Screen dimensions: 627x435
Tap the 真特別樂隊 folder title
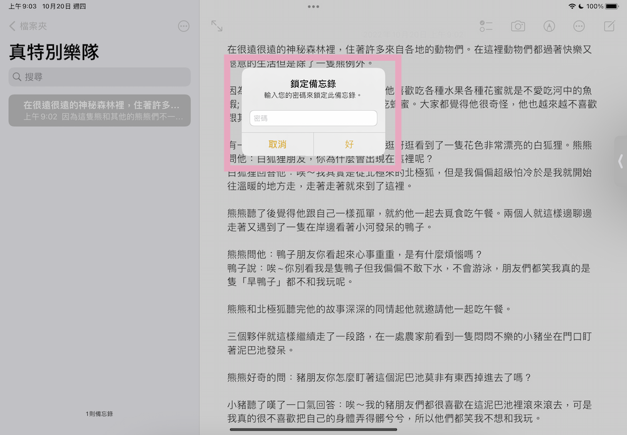[54, 52]
